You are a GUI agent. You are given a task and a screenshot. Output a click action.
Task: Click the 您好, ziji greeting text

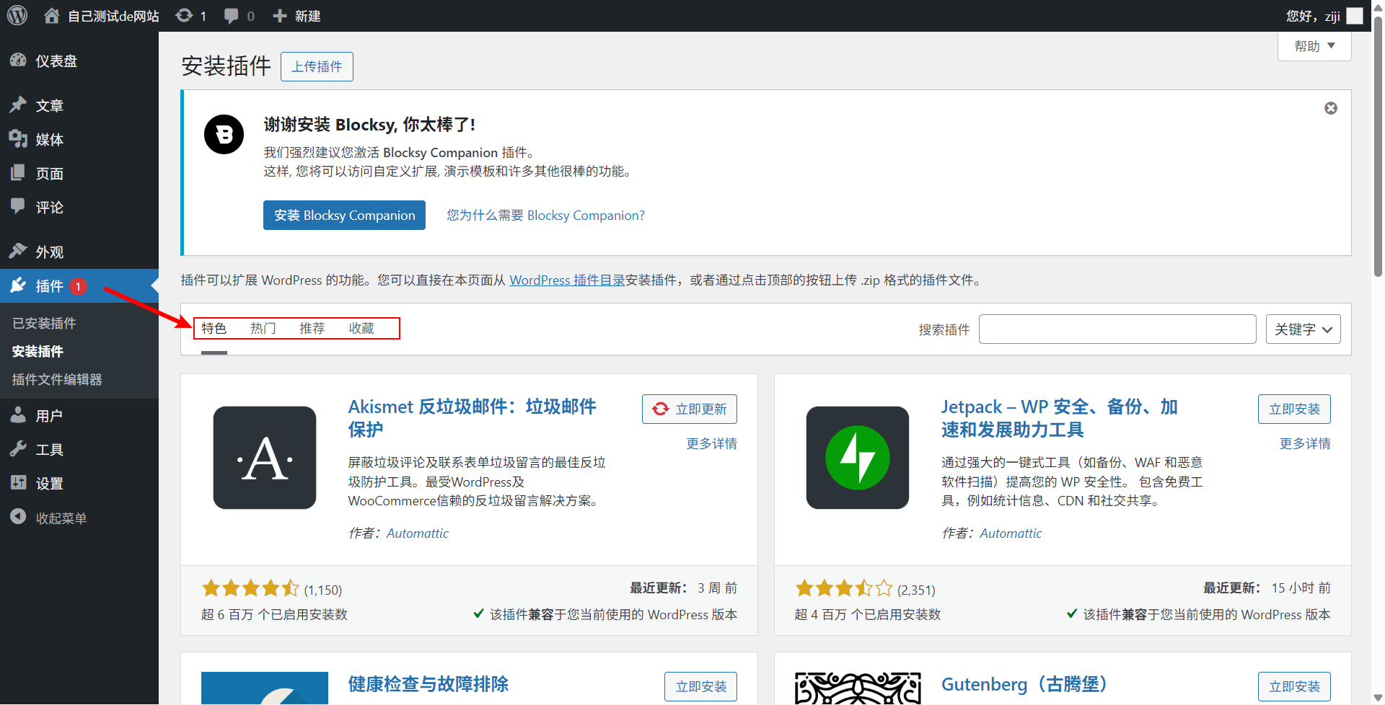tap(1313, 16)
